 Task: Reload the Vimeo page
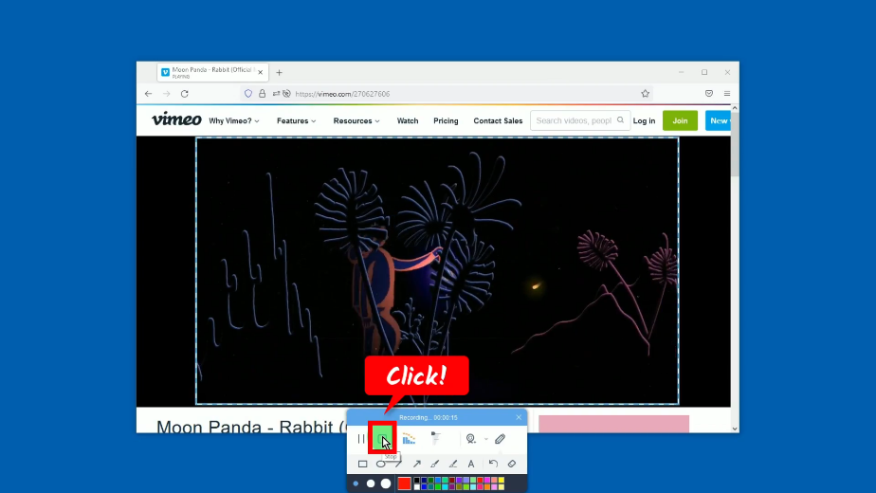[184, 94]
